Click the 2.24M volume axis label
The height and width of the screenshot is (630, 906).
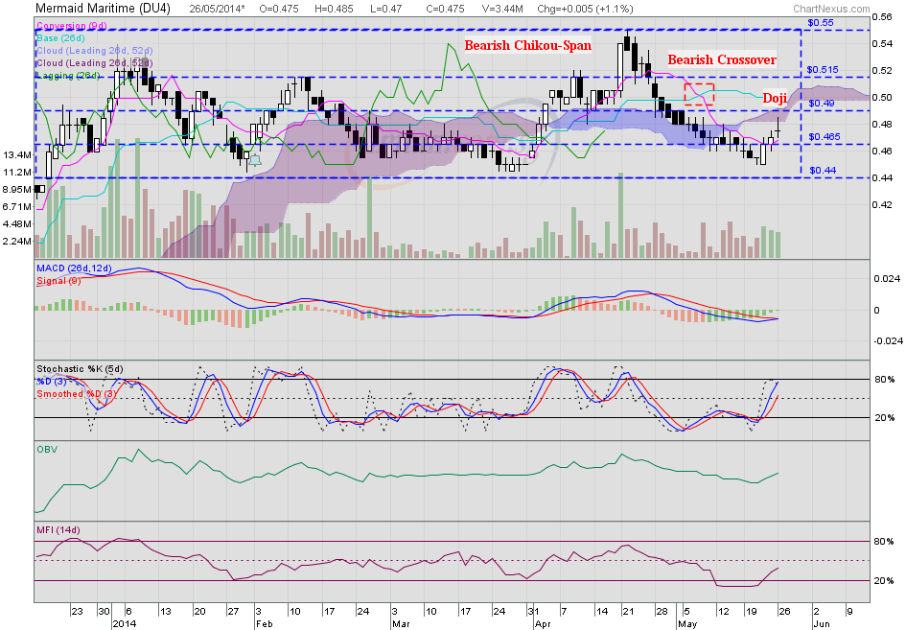pyautogui.click(x=16, y=241)
